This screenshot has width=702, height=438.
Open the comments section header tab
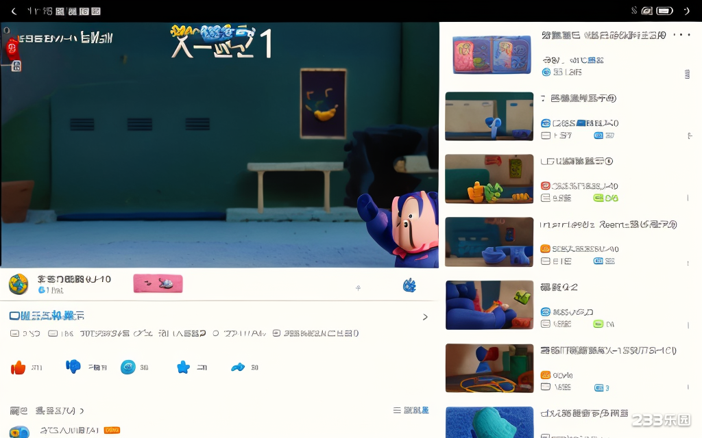pyautogui.click(x=47, y=411)
